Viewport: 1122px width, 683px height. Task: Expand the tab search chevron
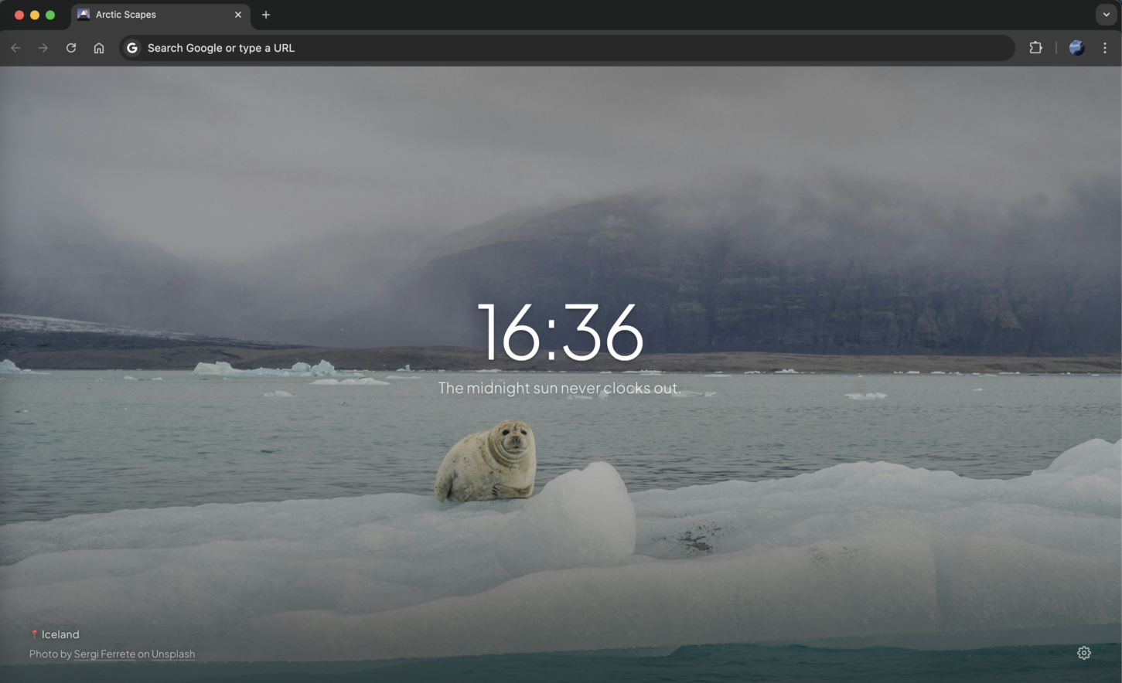(1106, 15)
